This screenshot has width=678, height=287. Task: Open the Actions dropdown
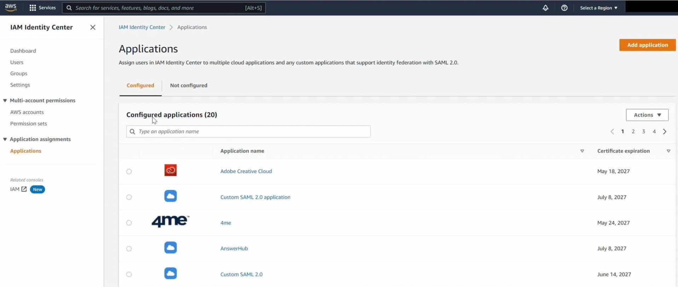point(647,115)
